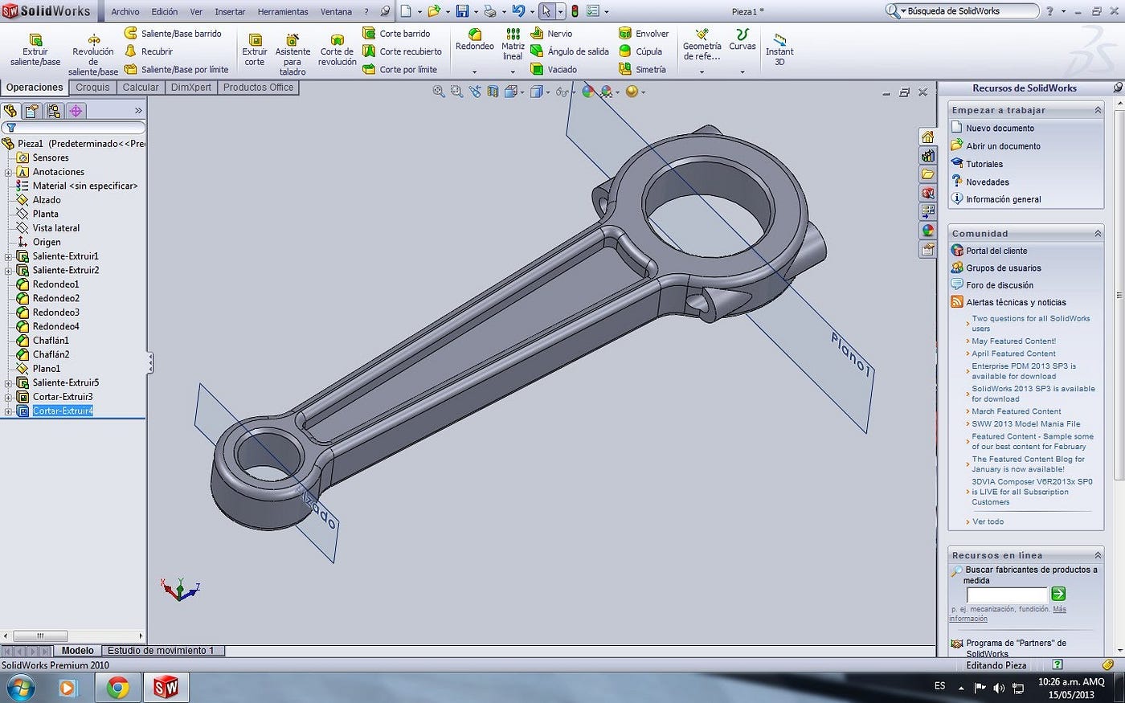Open the Insertar menu
Screen dimensions: 1125x703
[x=230, y=11]
